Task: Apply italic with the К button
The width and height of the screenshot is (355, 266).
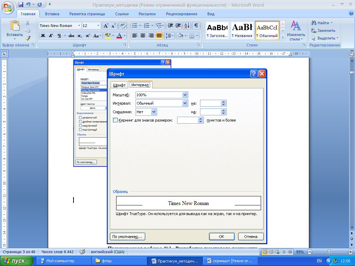Action: point(51,36)
